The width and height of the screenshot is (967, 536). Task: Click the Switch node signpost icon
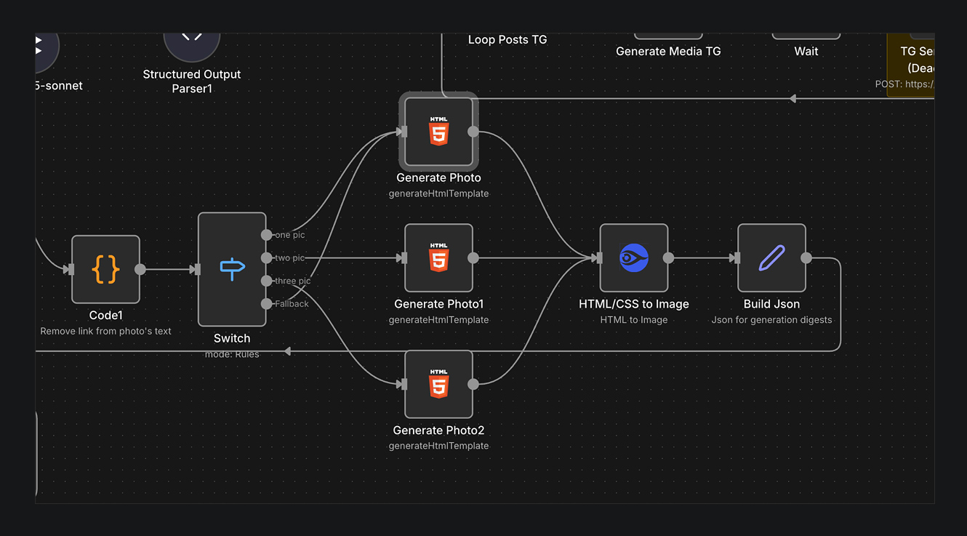232,269
